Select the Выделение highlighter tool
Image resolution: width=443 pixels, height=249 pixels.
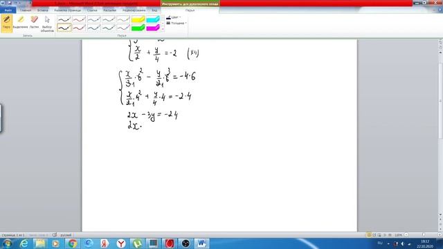20,24
